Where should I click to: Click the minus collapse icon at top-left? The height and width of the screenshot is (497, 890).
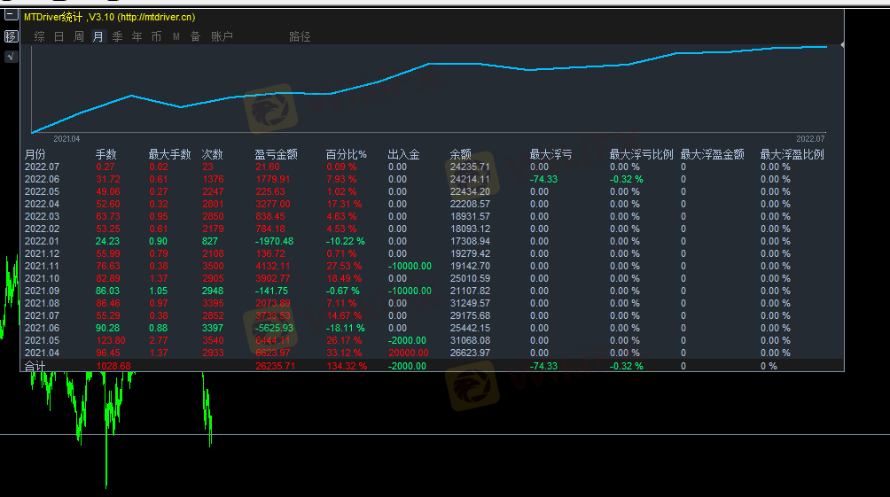click(11, 15)
